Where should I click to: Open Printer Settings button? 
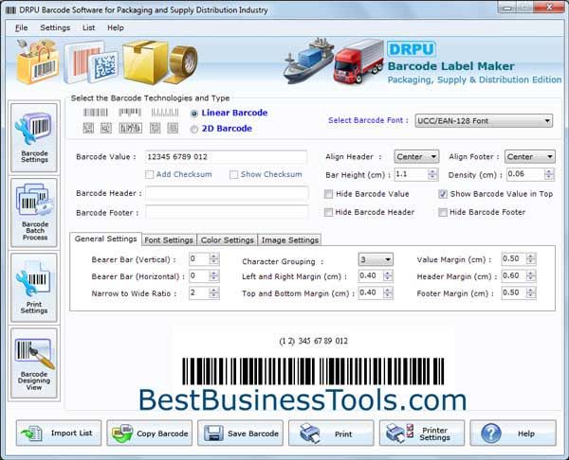(422, 433)
